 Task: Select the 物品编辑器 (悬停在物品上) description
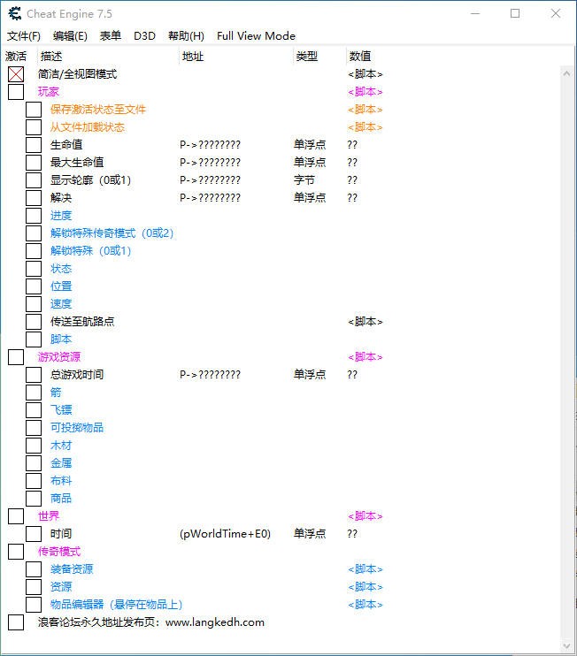[117, 605]
